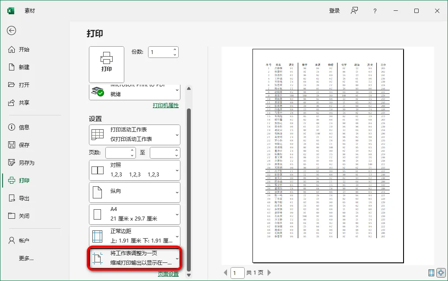Click the back arrow to leave backstage
The image size is (448, 281).
click(11, 31)
